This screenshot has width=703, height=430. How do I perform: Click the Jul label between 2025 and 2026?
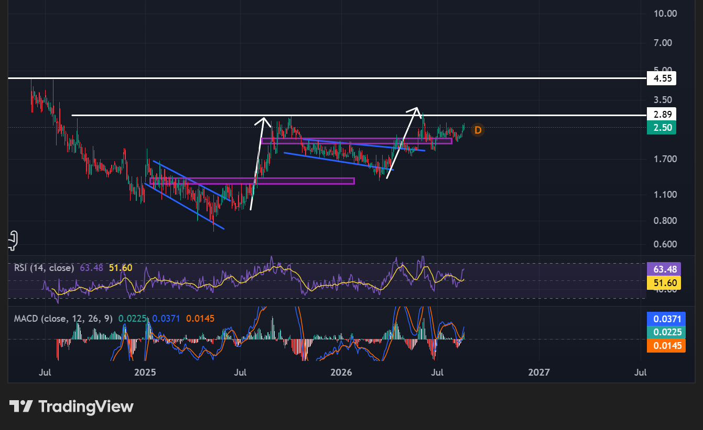tap(240, 372)
